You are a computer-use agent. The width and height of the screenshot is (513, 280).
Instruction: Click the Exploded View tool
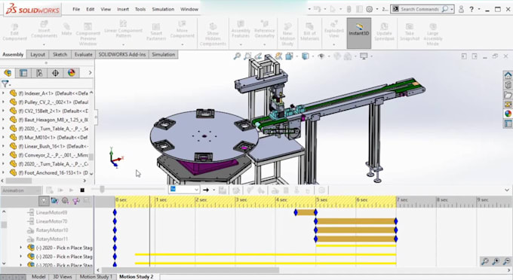tap(333, 29)
